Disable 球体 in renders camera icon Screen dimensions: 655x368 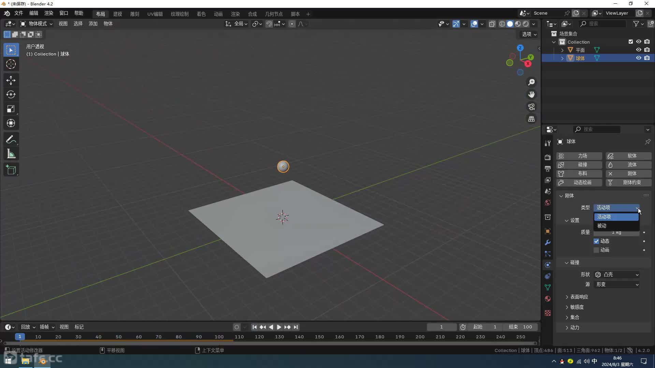[x=647, y=58]
